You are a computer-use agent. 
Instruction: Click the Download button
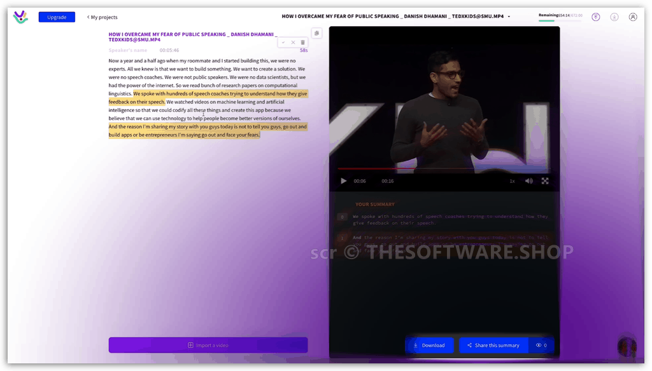point(429,345)
